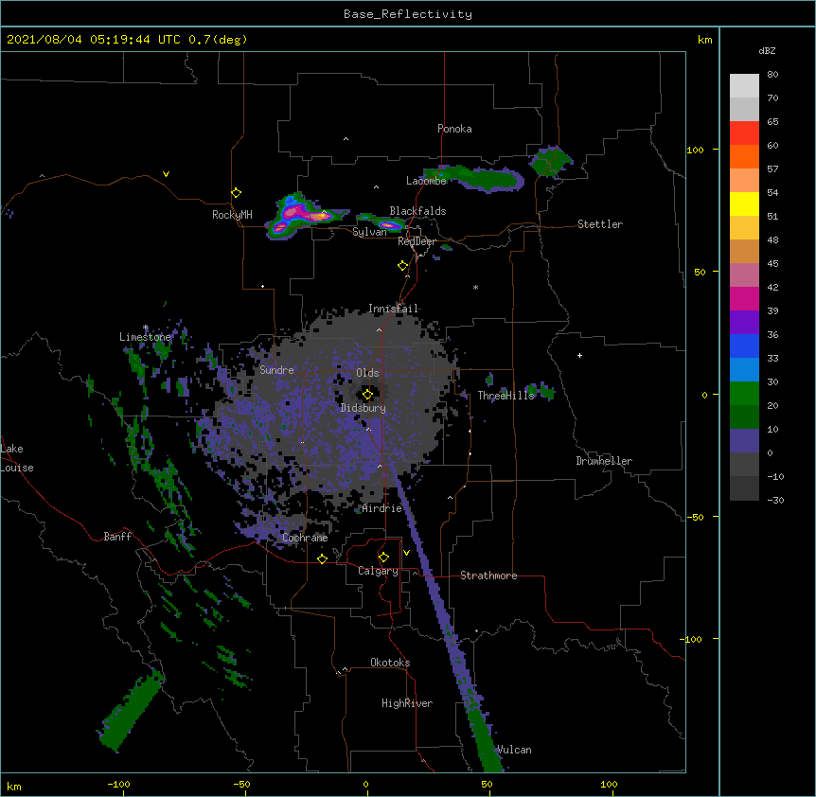Click the 100 tick label on bottom axis
The image size is (816, 797).
pos(609,784)
